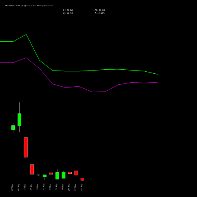Select the green 19 May candlestick

63,175
